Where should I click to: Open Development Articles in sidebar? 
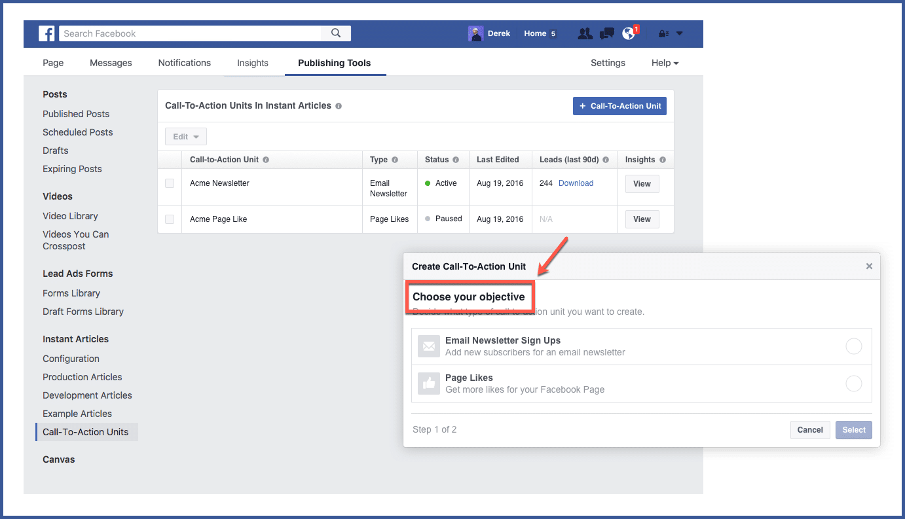point(87,395)
